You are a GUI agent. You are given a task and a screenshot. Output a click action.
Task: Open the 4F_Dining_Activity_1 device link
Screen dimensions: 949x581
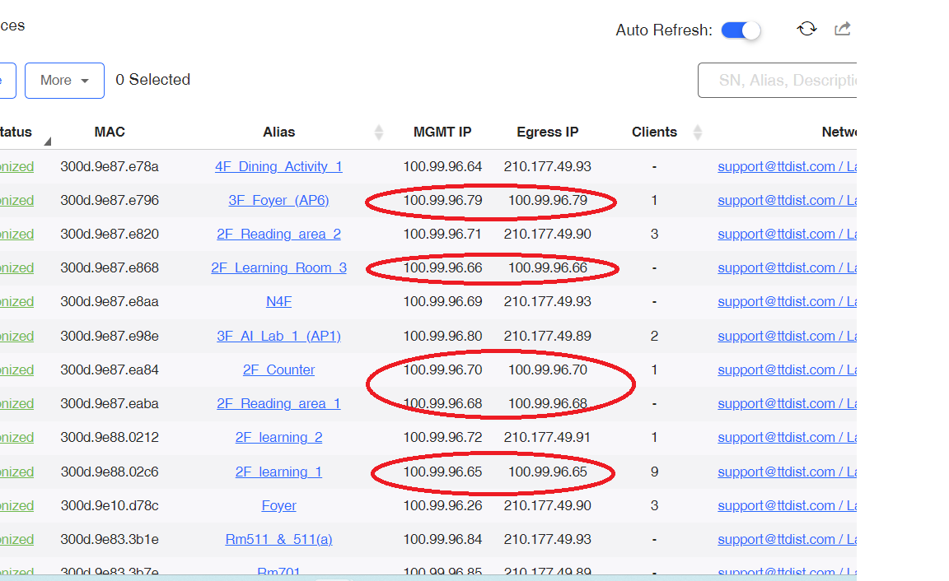coord(278,167)
